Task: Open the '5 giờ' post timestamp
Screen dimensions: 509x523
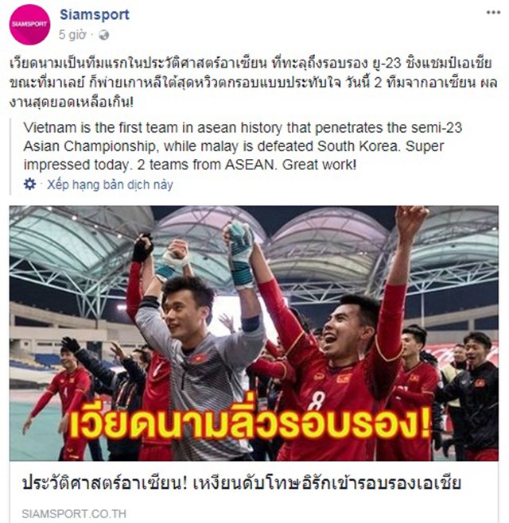Action: [72, 35]
